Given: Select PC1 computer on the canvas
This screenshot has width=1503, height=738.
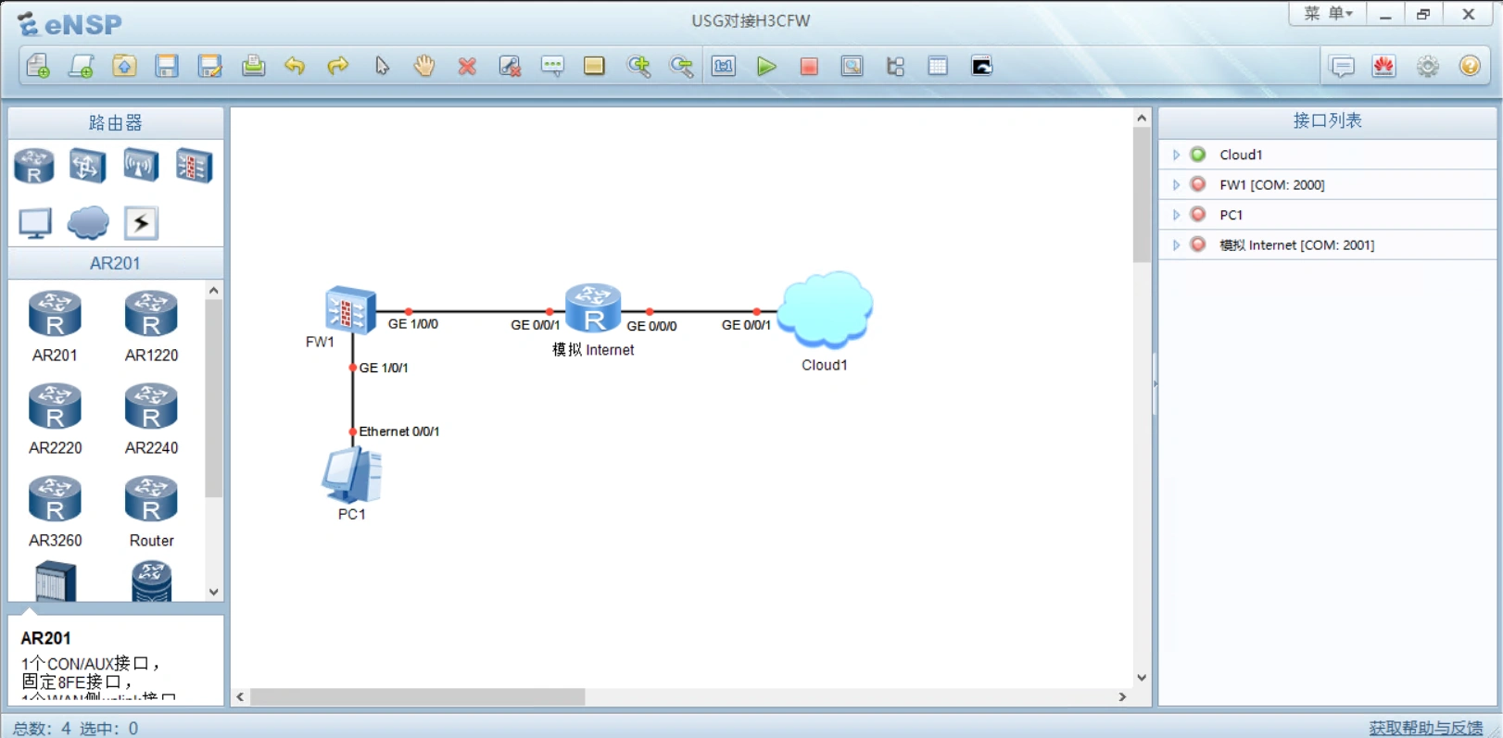Looking at the screenshot, I should point(352,476).
